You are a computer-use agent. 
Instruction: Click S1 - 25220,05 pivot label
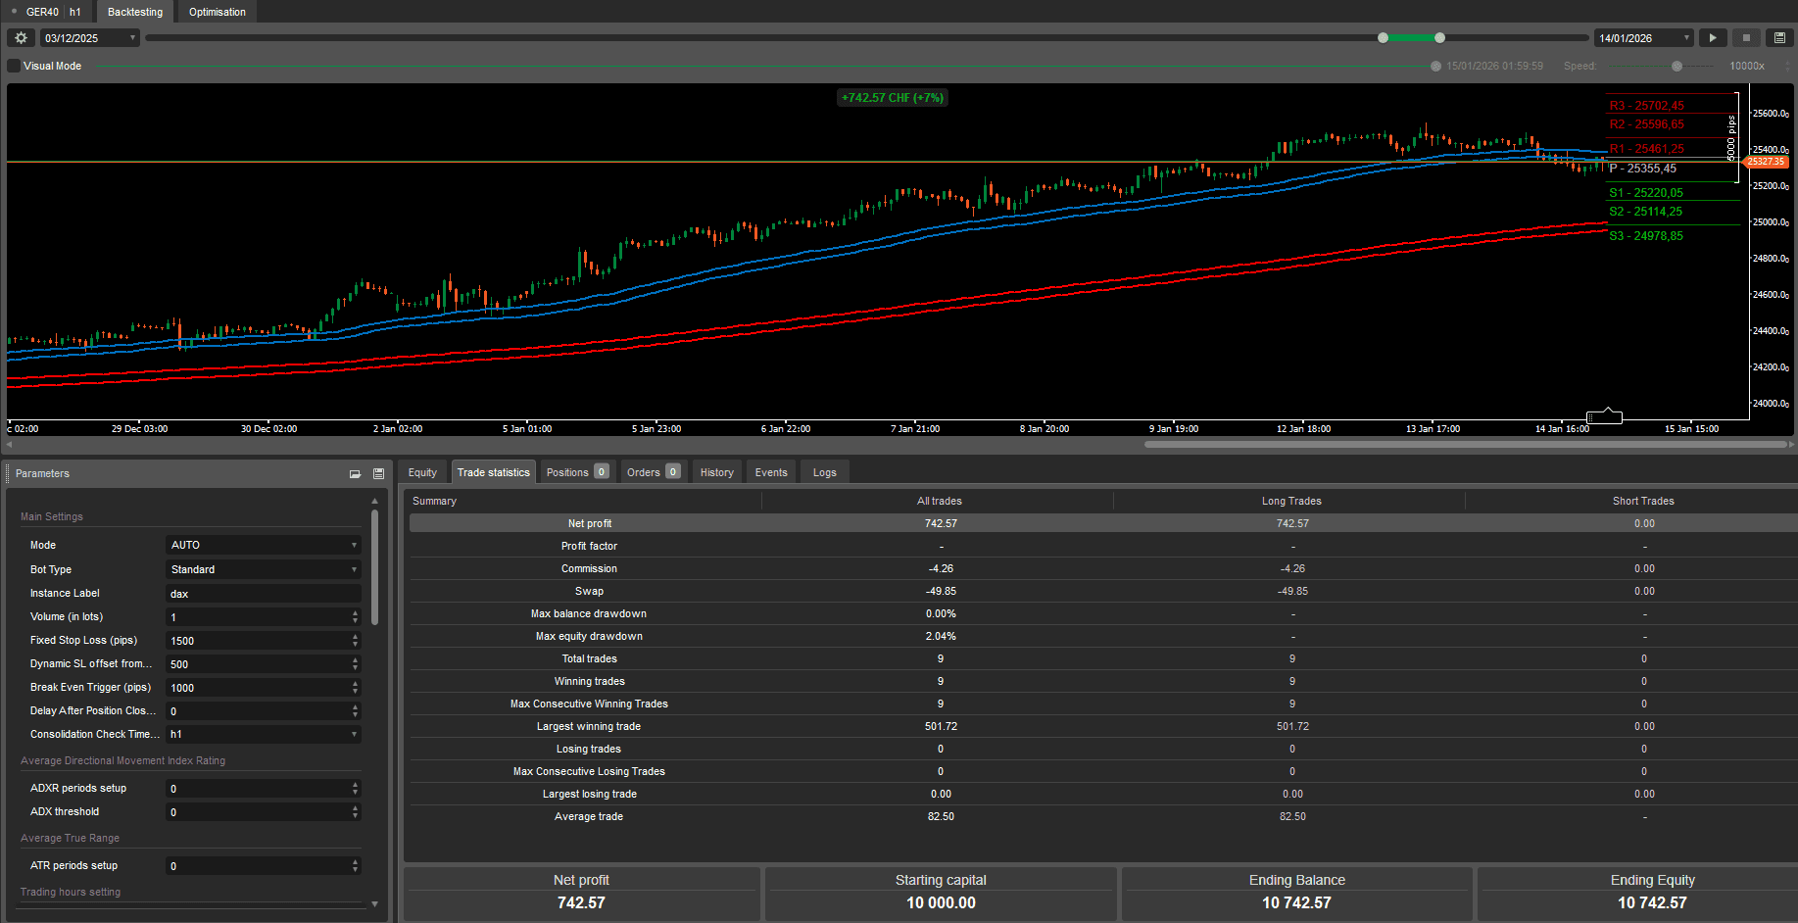(1646, 193)
